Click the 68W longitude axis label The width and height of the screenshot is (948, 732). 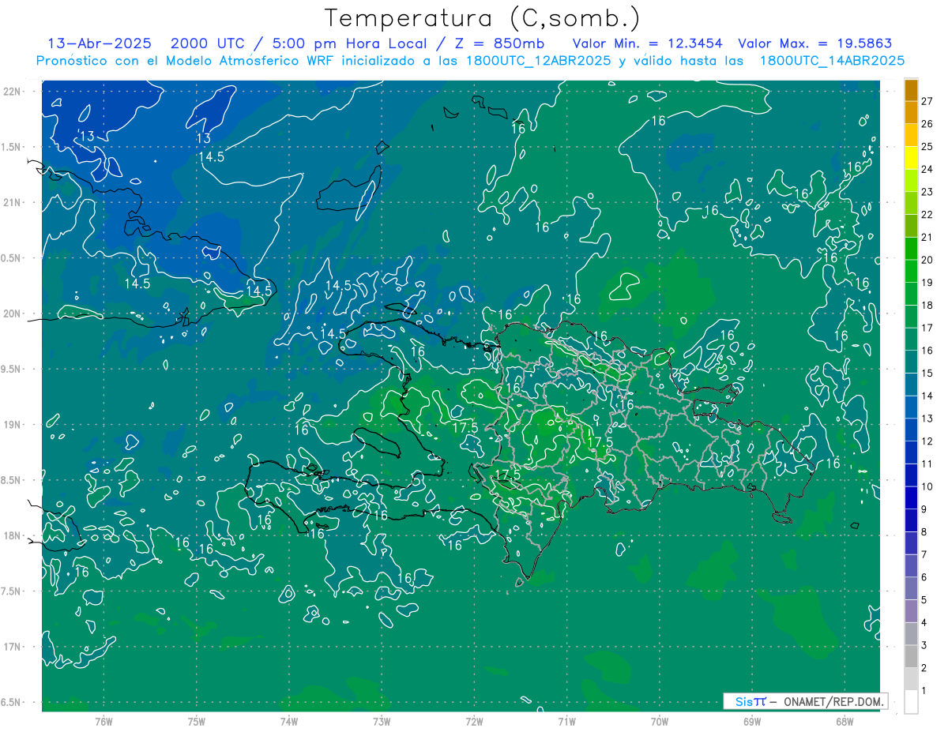pyautogui.click(x=845, y=721)
